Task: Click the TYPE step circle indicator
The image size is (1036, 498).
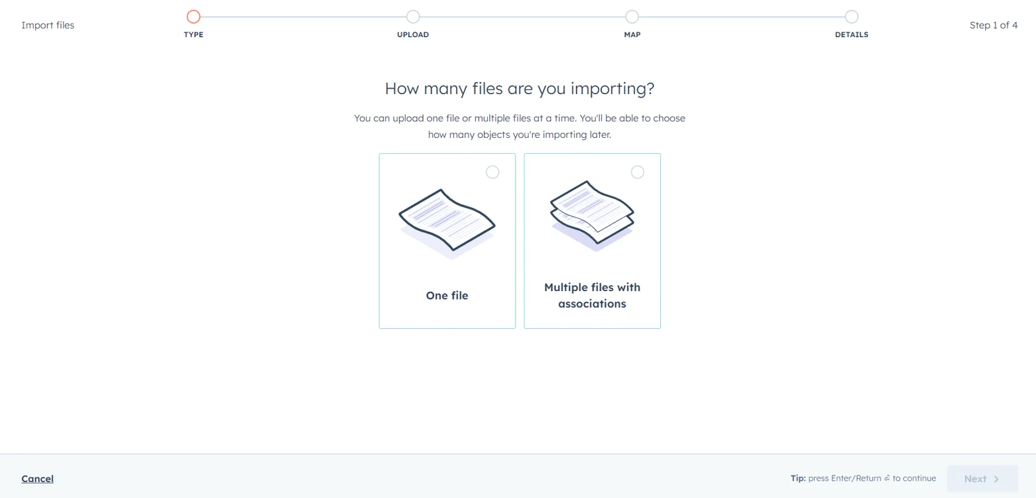Action: (193, 17)
